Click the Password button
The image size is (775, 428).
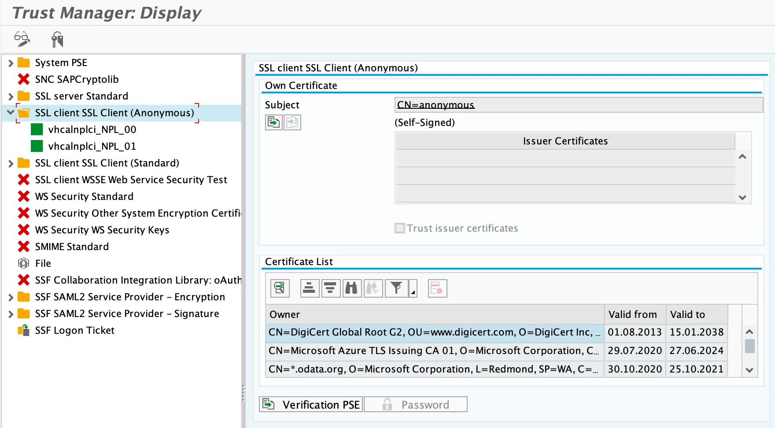416,404
